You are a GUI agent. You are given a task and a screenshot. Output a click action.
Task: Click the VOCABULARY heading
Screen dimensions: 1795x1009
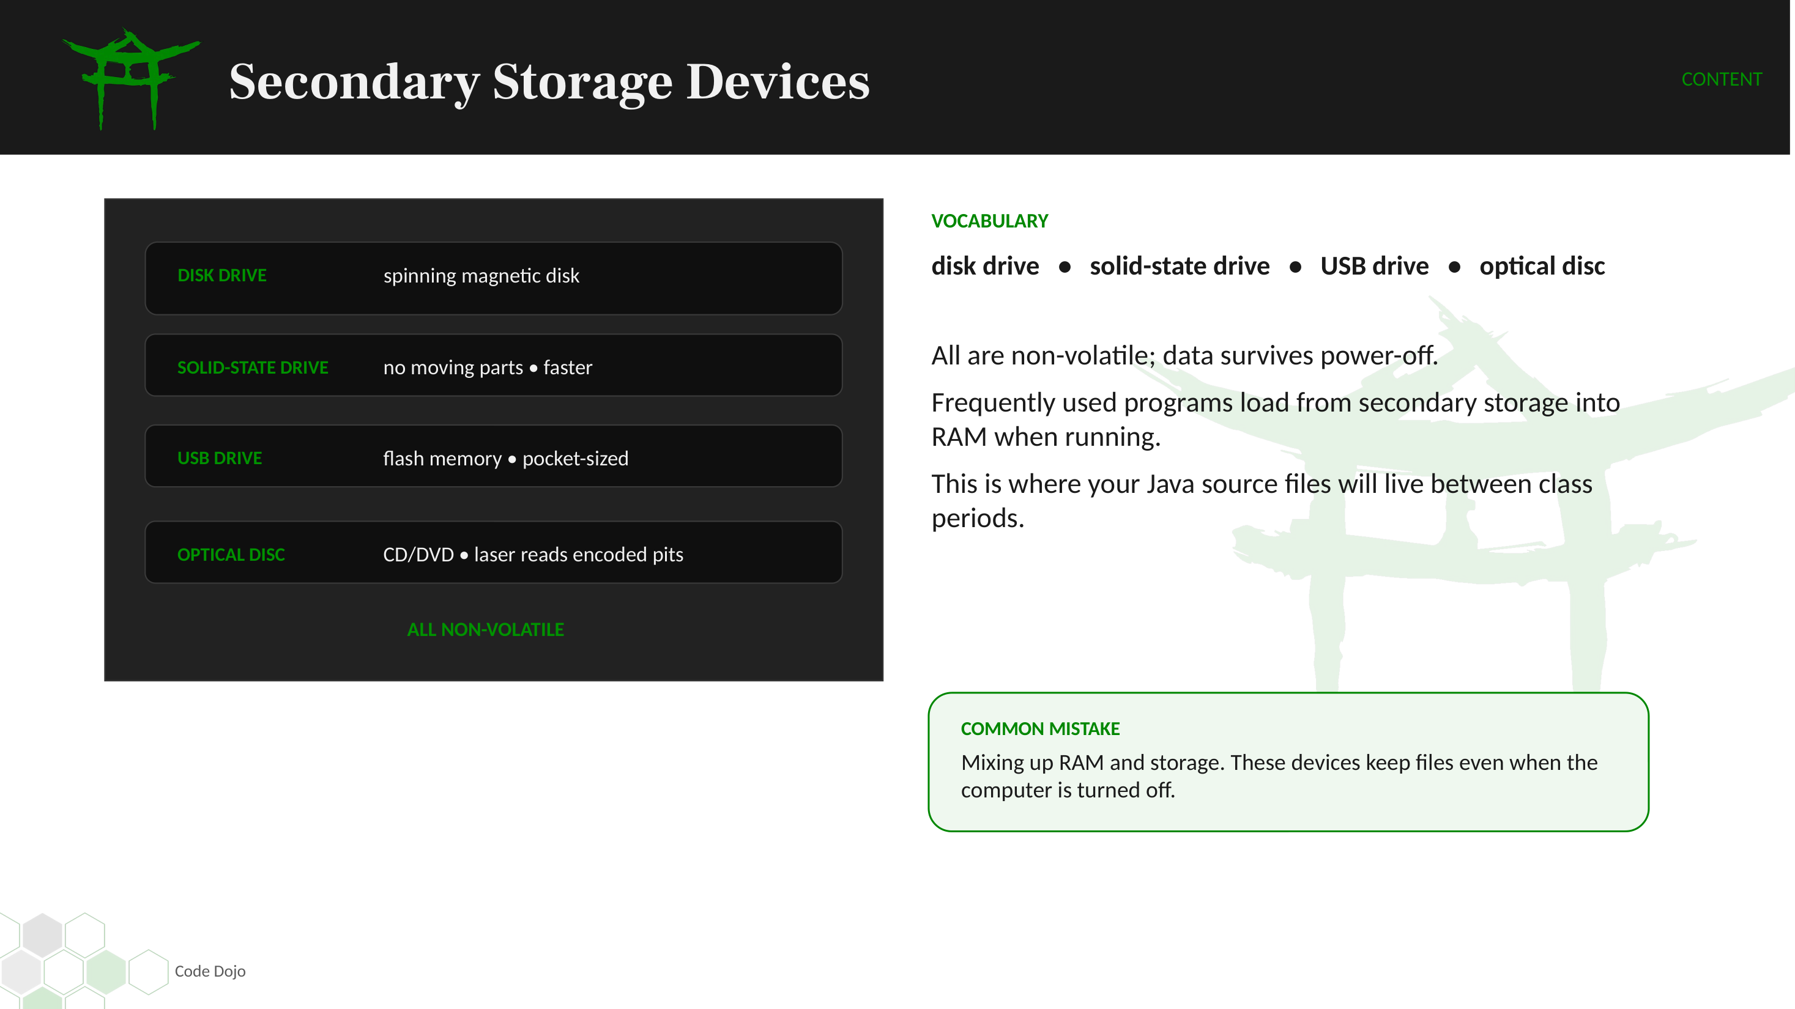(x=989, y=221)
